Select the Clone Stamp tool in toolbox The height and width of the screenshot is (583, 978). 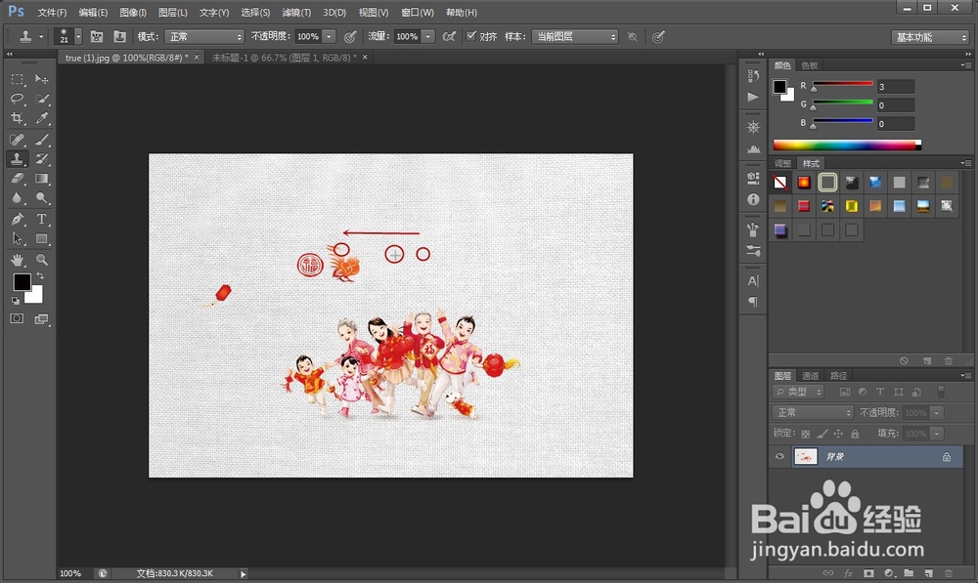[x=18, y=159]
